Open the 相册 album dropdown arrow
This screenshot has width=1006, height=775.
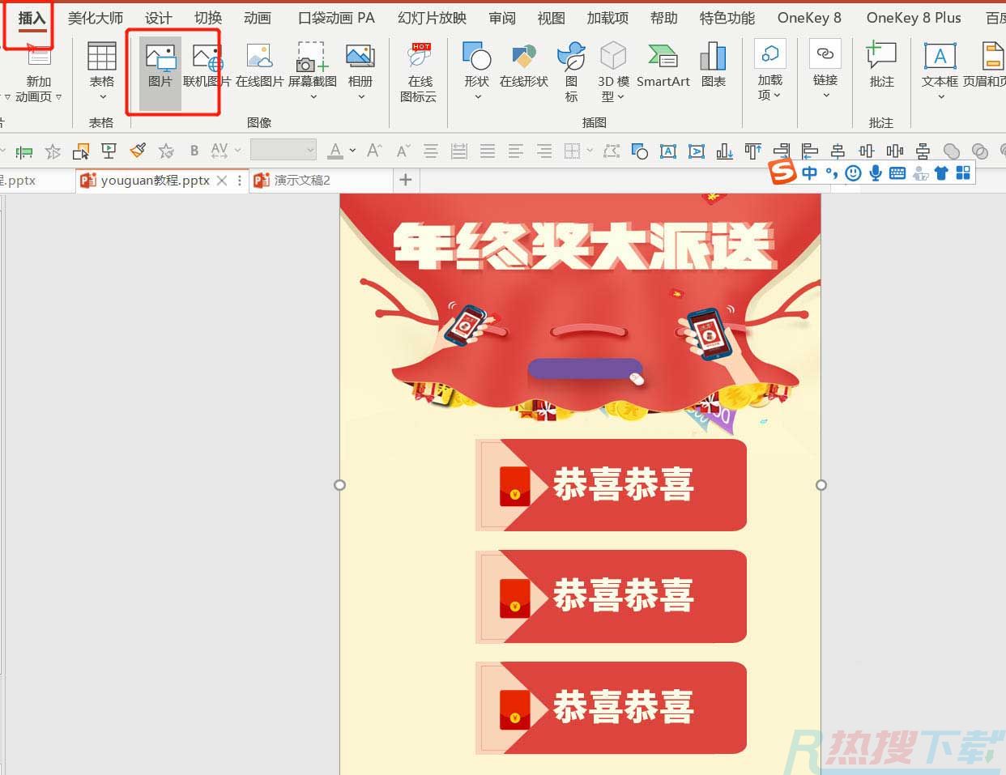360,97
